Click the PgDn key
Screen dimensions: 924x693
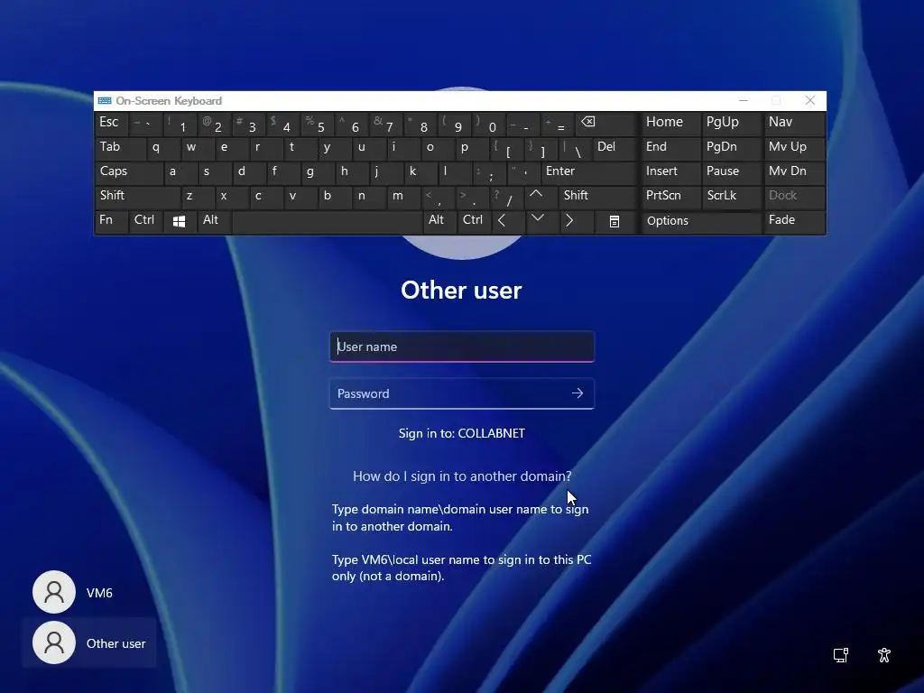pos(731,147)
